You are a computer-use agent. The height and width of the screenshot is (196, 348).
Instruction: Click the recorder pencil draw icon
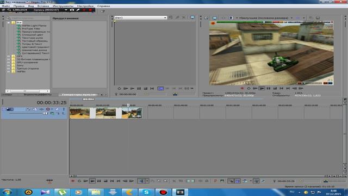tap(78, 10)
